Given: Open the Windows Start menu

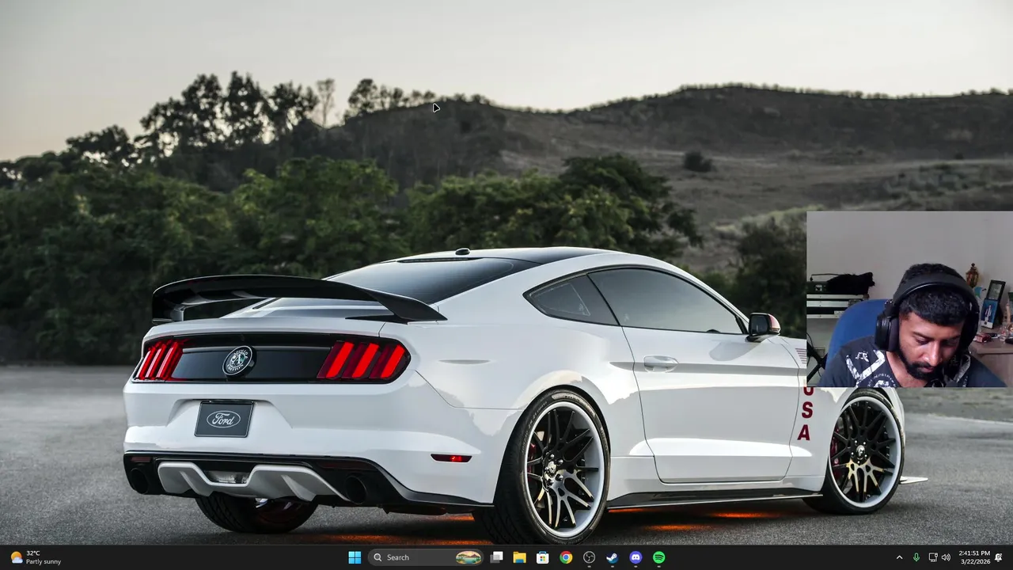Looking at the screenshot, I should click(x=355, y=557).
